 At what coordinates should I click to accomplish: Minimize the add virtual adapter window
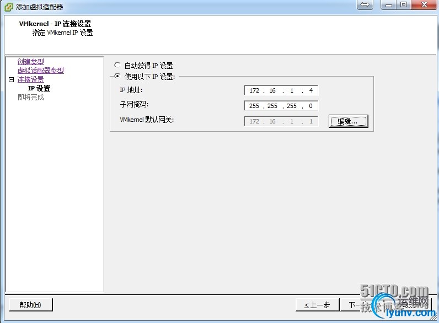click(x=389, y=5)
